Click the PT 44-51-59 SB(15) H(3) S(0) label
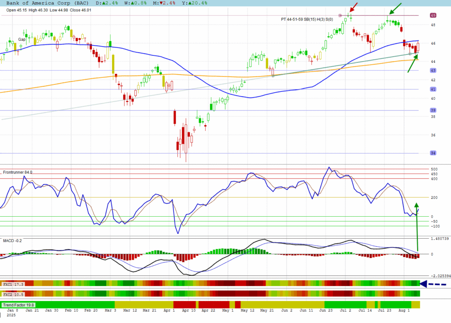This screenshot has width=451, height=323. click(307, 19)
